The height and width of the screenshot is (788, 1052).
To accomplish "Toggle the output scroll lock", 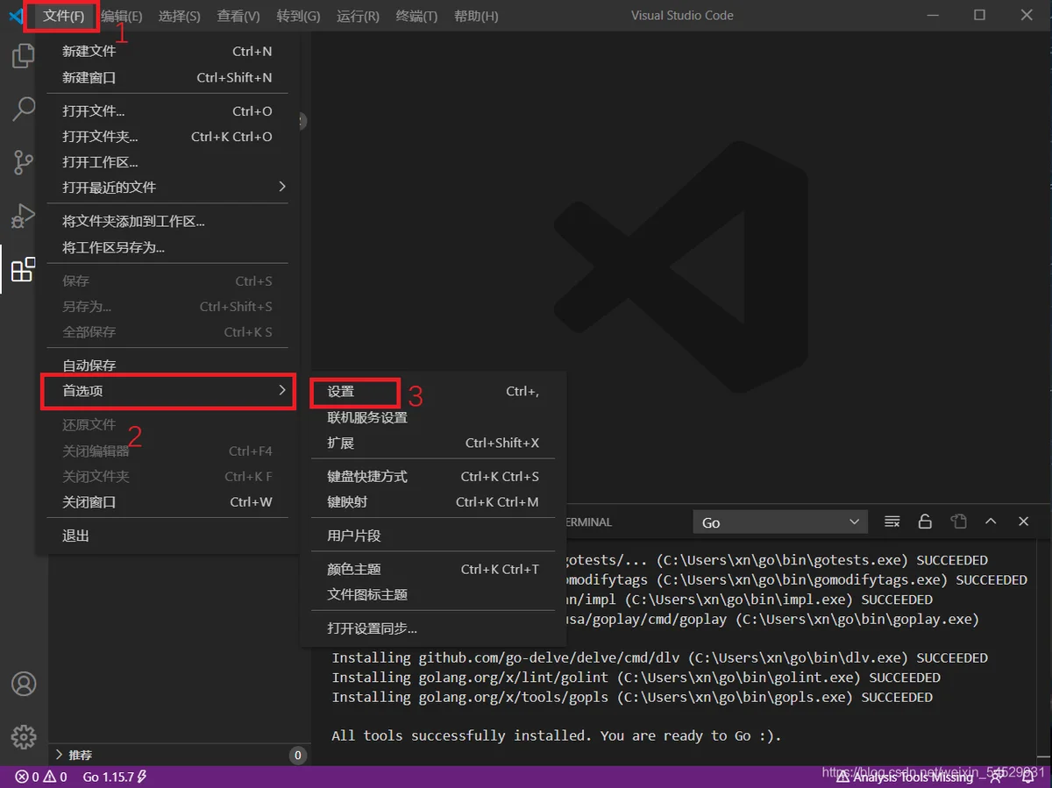I will (x=925, y=522).
